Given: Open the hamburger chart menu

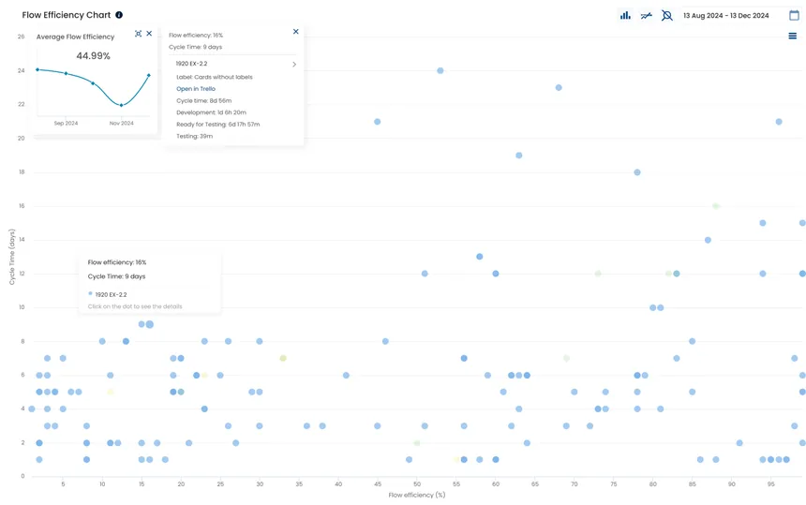Looking at the screenshot, I should click(793, 36).
